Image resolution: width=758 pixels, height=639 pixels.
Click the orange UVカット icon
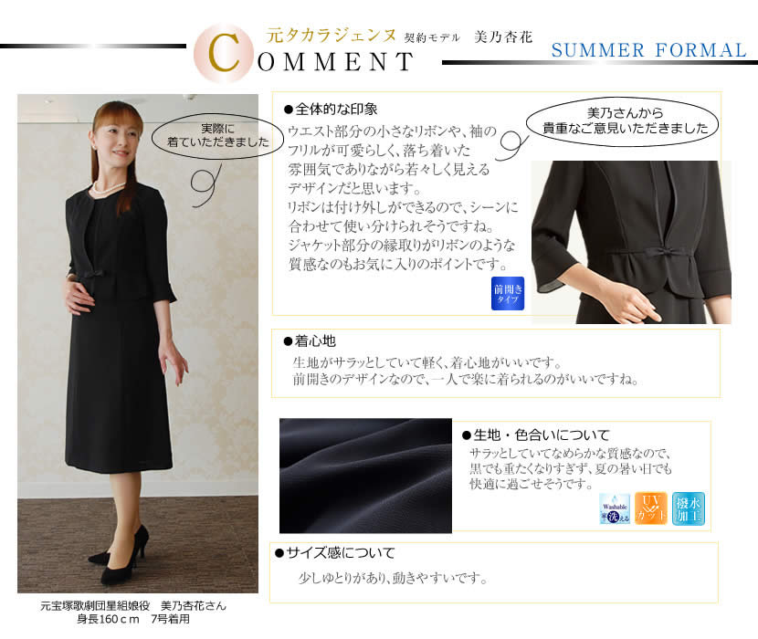pyautogui.click(x=650, y=508)
